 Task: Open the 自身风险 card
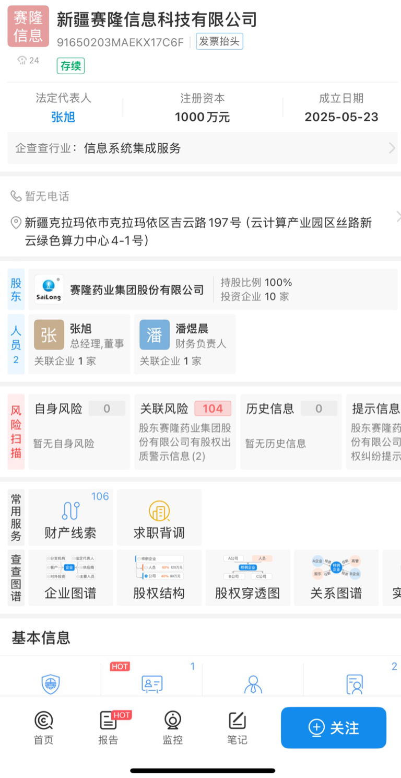79,432
